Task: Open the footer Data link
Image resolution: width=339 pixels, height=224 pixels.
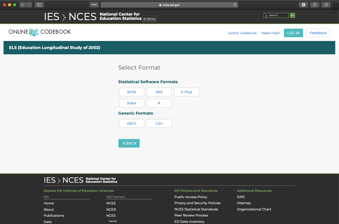Action: [x=47, y=222]
